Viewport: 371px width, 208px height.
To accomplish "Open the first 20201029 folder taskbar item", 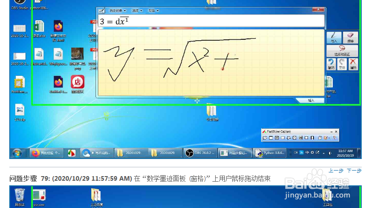I will tap(131, 153).
